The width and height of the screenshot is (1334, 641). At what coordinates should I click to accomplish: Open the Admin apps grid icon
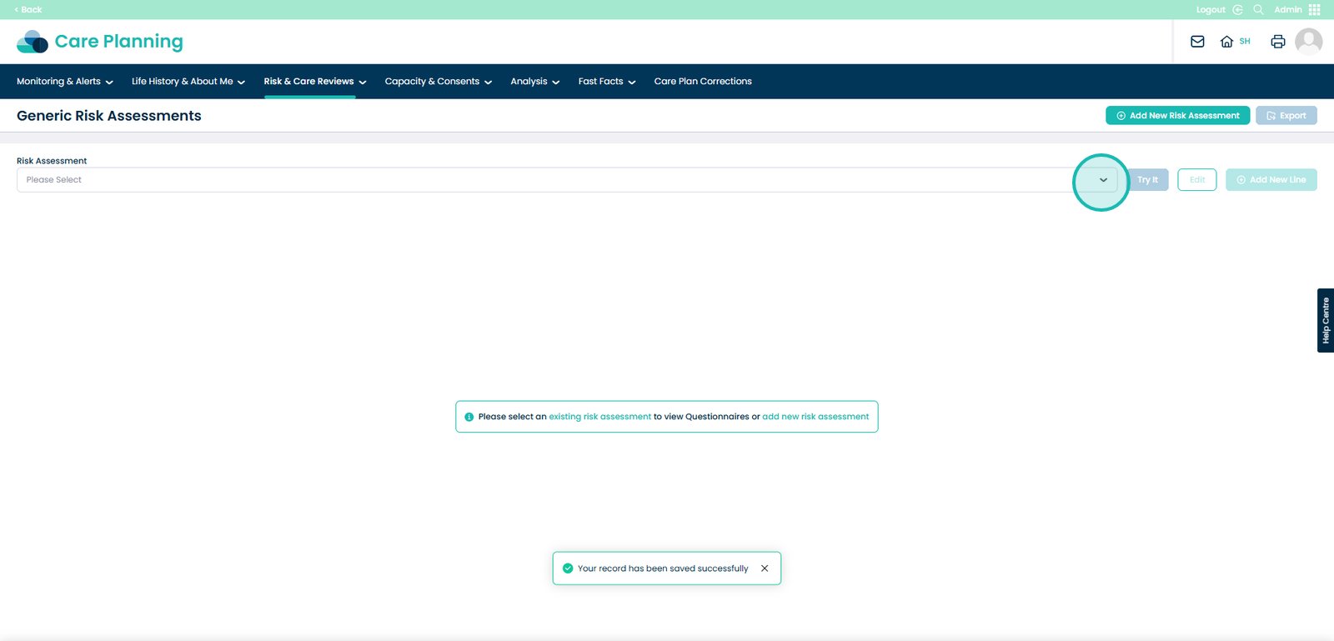[1315, 10]
